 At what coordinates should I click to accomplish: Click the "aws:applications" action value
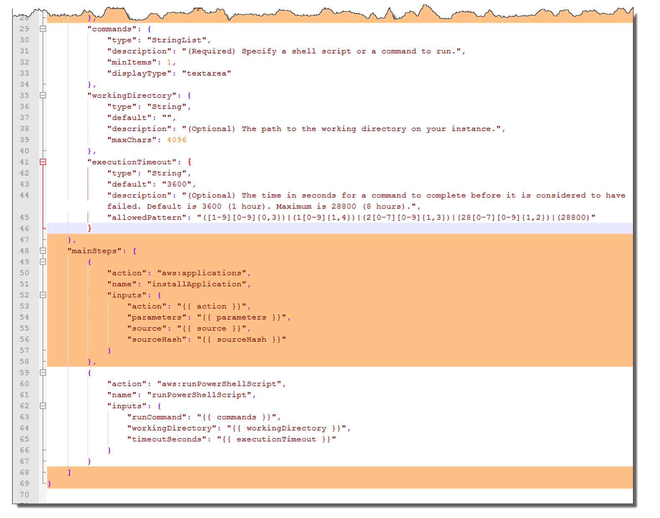202,273
